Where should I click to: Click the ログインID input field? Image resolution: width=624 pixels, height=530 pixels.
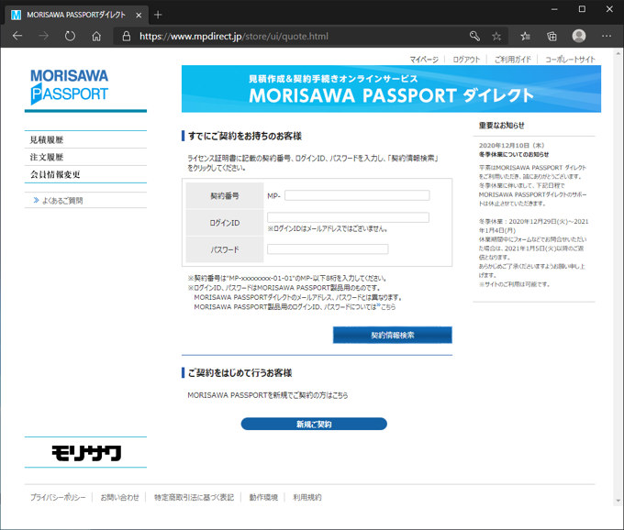pyautogui.click(x=348, y=217)
